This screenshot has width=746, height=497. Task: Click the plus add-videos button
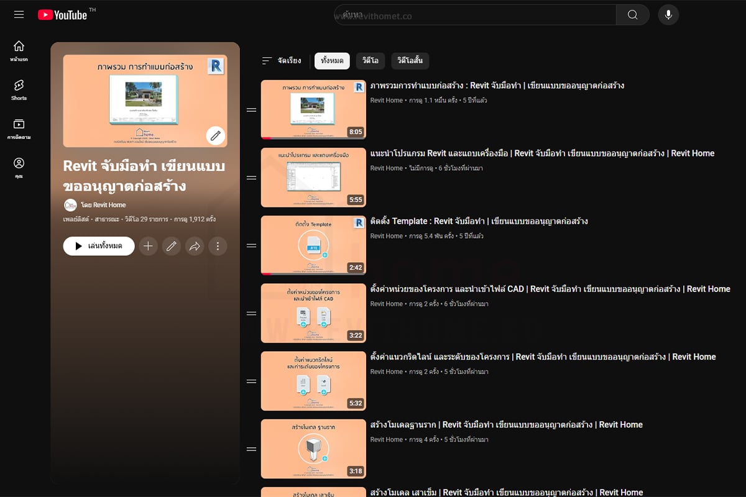tap(148, 246)
